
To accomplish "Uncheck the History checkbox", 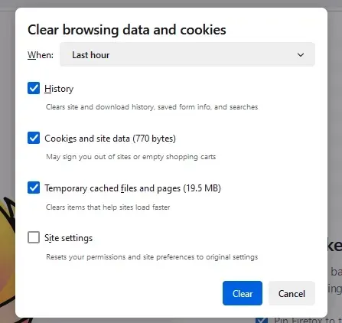I will [34, 88].
